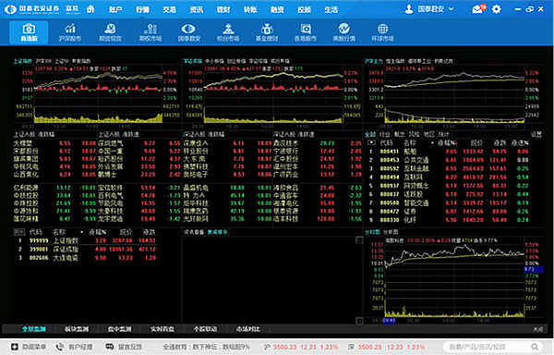Click the 富易 logo in the title bar
Viewport: 554px width, 355px height.
tap(73, 9)
